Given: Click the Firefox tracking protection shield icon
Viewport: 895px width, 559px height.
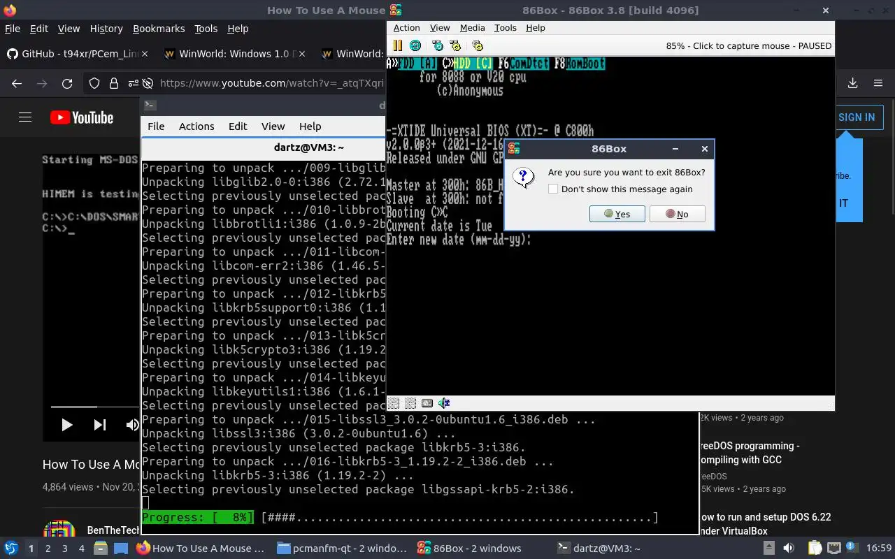Looking at the screenshot, I should tap(94, 83).
